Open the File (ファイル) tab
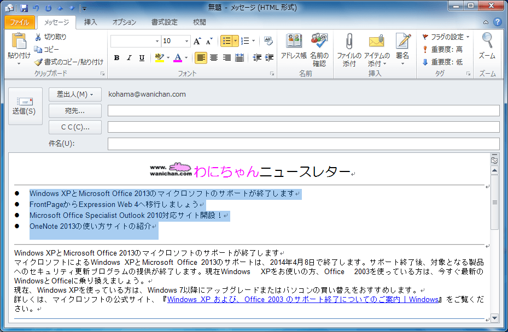The image size is (508, 332). [20, 22]
